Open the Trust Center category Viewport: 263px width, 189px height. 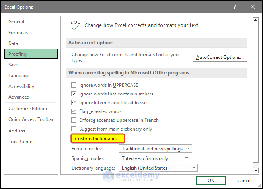coord(21,142)
